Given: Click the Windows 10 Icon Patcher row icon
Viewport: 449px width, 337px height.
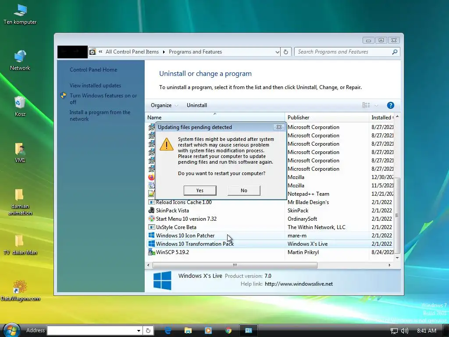Looking at the screenshot, I should tap(151, 235).
